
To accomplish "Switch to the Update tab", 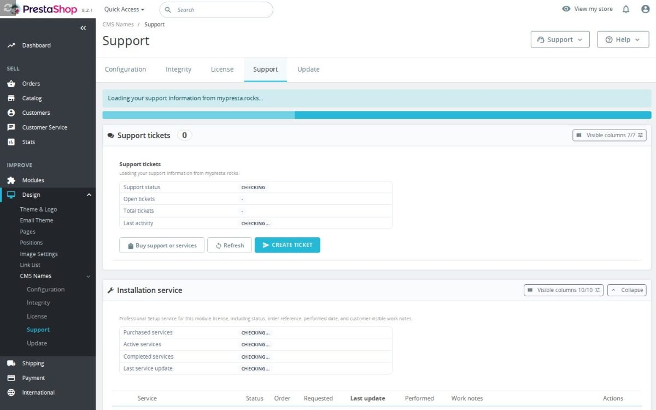I will [308, 69].
